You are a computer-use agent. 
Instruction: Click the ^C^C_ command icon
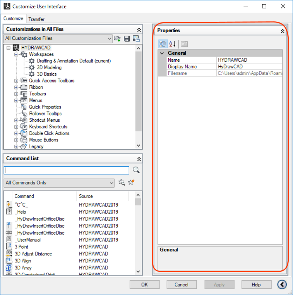[9, 205]
